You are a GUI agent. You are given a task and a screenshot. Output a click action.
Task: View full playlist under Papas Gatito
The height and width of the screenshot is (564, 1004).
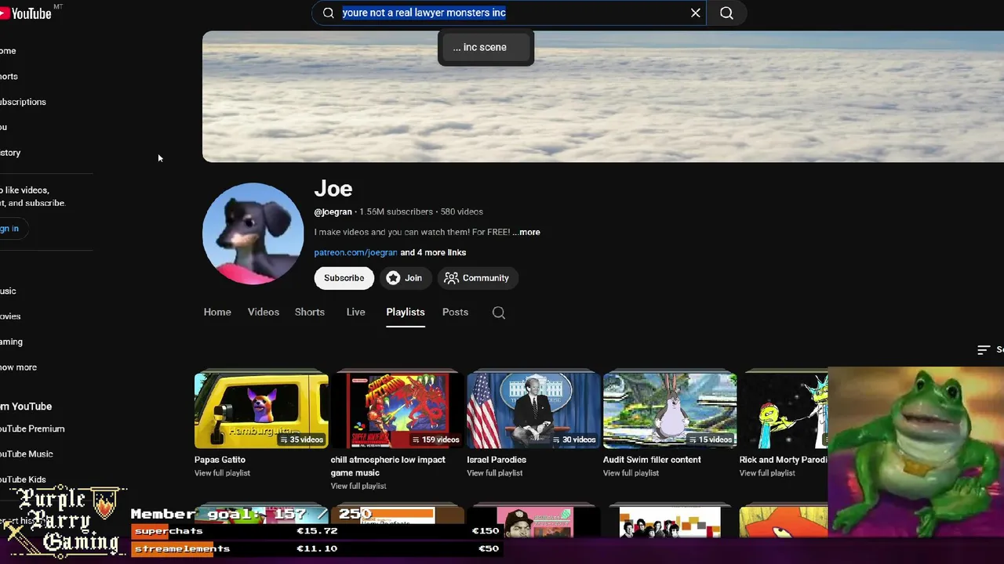click(222, 473)
